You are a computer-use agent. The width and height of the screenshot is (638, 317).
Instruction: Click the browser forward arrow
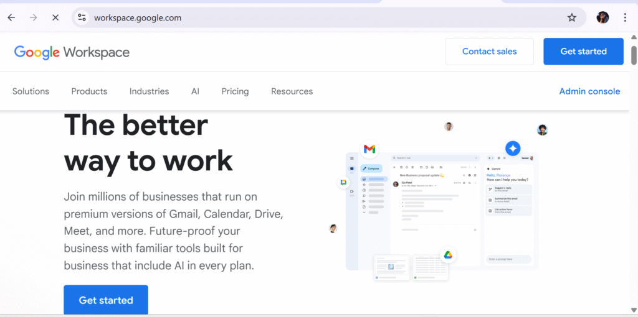click(34, 17)
